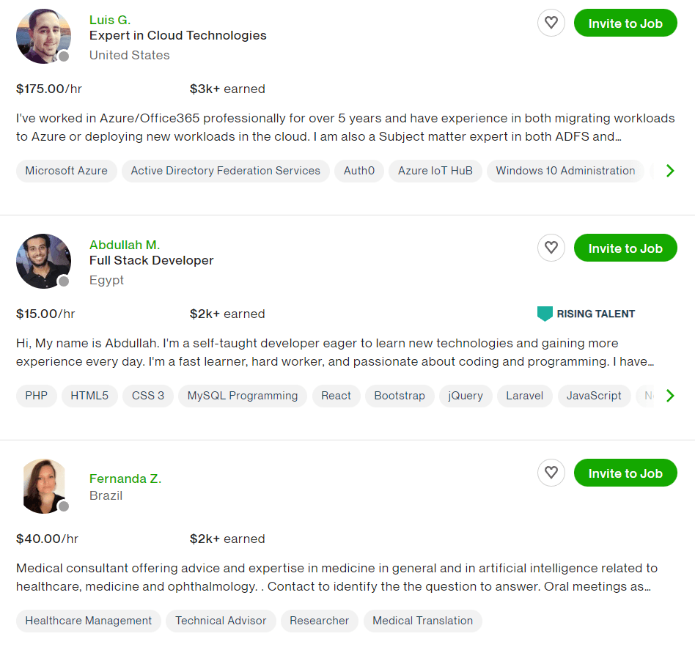695x650 pixels.
Task: Select the Microsoft Azure skill tag
Action: click(x=66, y=171)
